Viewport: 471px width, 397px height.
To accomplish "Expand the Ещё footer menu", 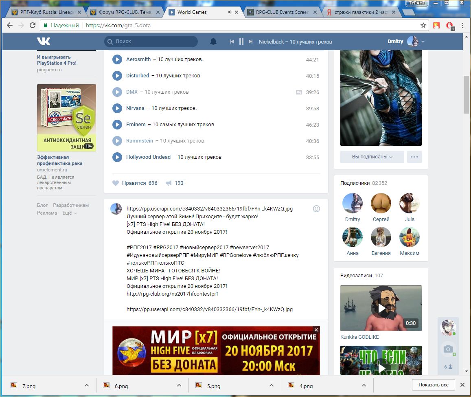I will 70,213.
